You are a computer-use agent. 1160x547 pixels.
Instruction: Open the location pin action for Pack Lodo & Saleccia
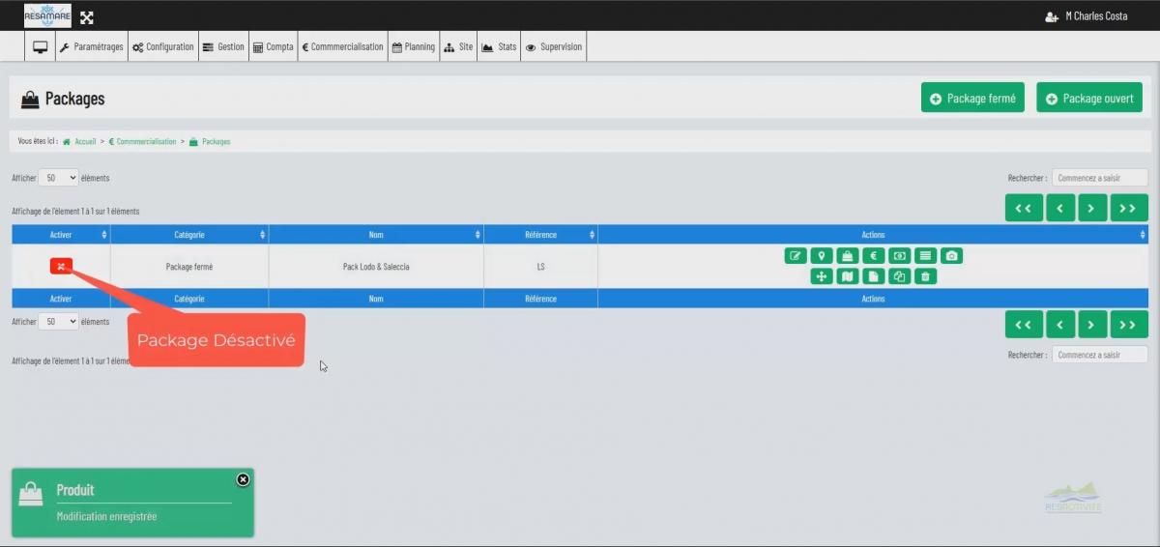821,256
